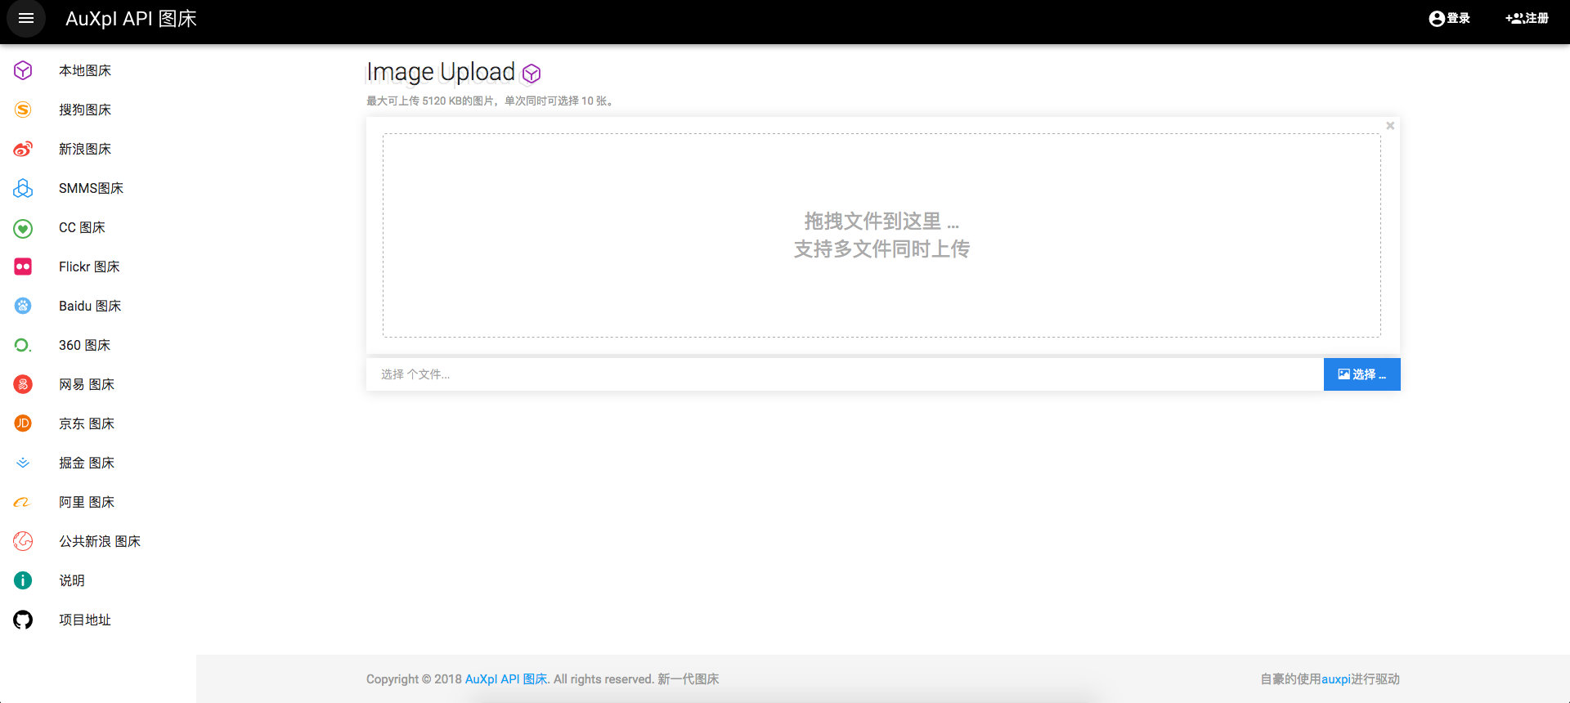The height and width of the screenshot is (703, 1570).
Task: Click the dashed drag-and-drop upload area
Action: 881,235
